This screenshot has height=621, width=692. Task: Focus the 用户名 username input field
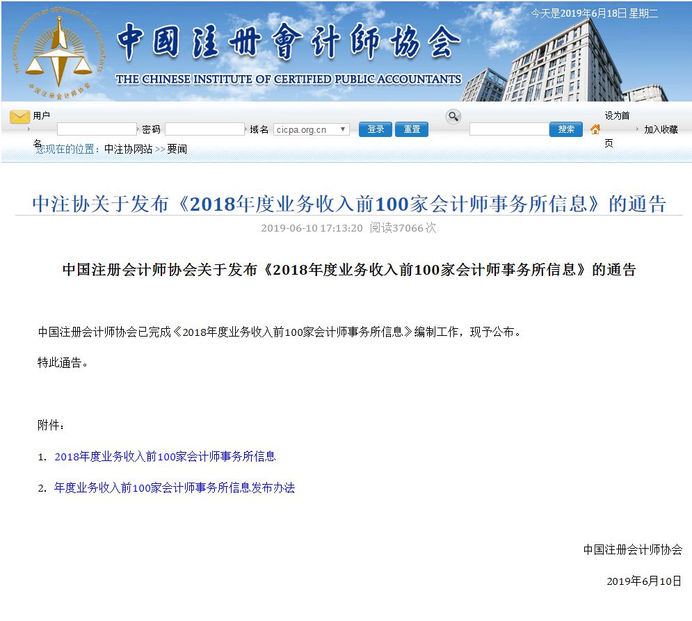point(97,129)
